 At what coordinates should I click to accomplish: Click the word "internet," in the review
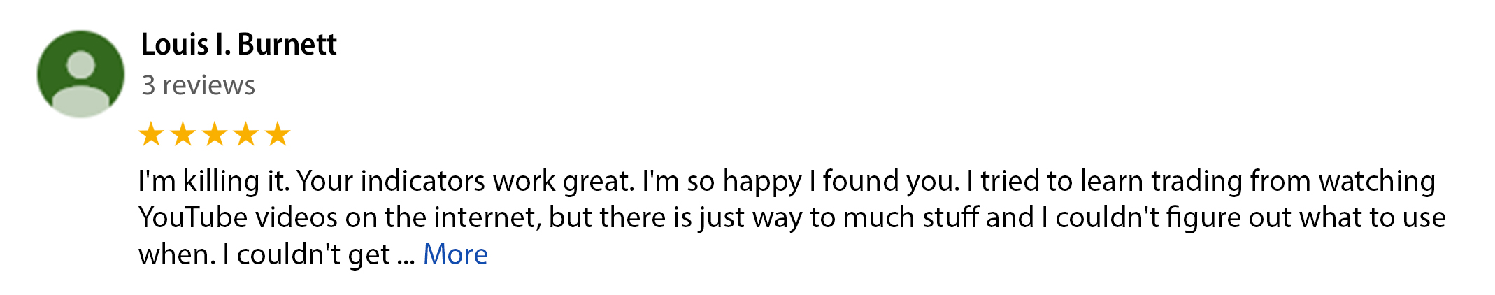pyautogui.click(x=488, y=218)
